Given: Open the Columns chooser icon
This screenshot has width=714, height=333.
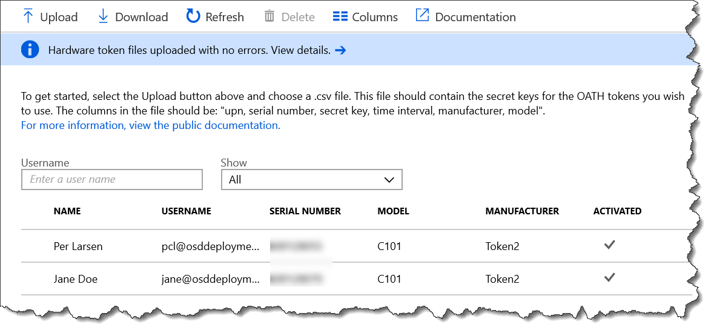Looking at the screenshot, I should [x=340, y=16].
